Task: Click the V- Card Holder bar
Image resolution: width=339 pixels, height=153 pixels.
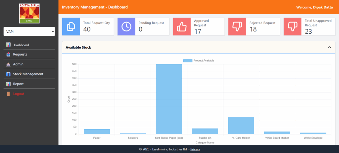Action: pos(241,126)
